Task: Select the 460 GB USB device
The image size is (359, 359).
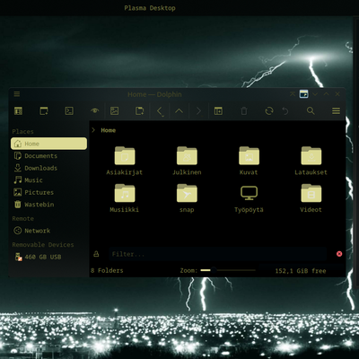Action: coord(48,257)
